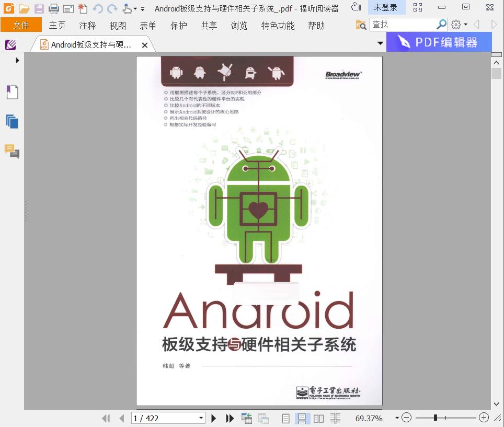The image size is (504, 427).
Task: Switch to the 保护 tab
Action: 178,26
